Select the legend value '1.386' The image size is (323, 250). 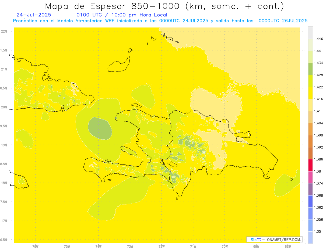coord(318,159)
